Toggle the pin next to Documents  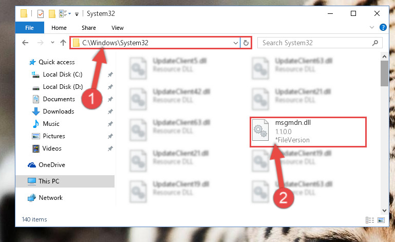(110, 99)
